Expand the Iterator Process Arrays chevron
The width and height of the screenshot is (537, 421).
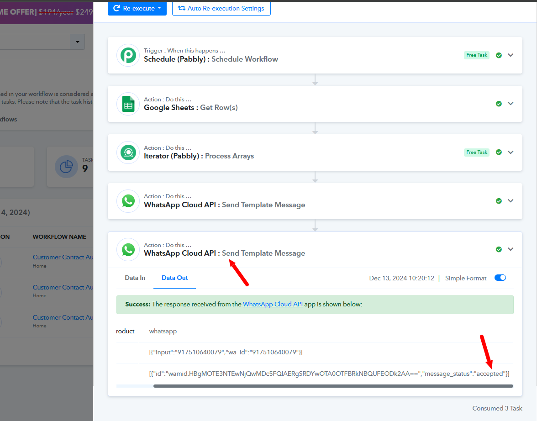[x=511, y=152]
